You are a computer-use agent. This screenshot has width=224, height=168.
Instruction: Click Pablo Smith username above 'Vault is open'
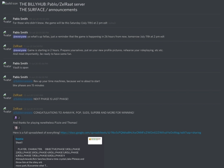20,63
